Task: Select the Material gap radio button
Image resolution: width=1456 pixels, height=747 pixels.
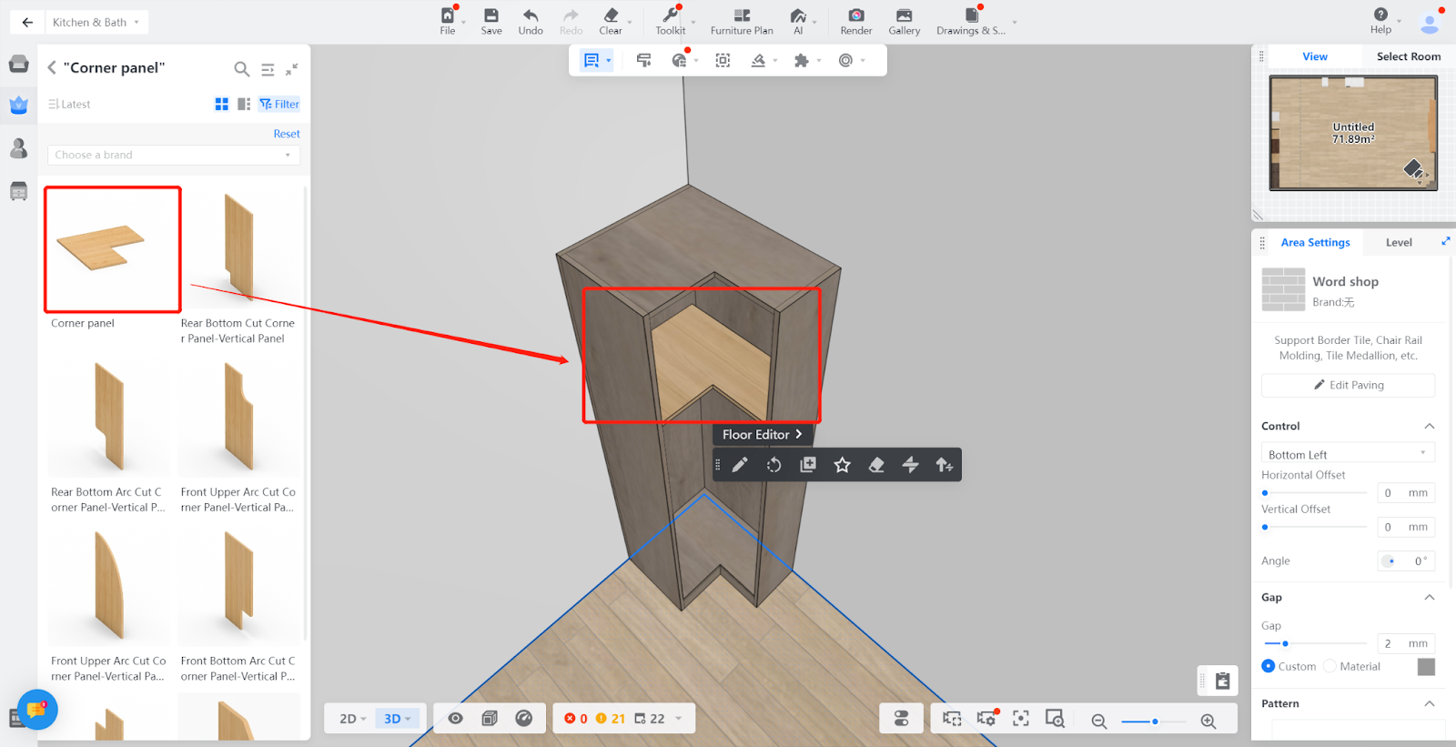Action: (1330, 666)
